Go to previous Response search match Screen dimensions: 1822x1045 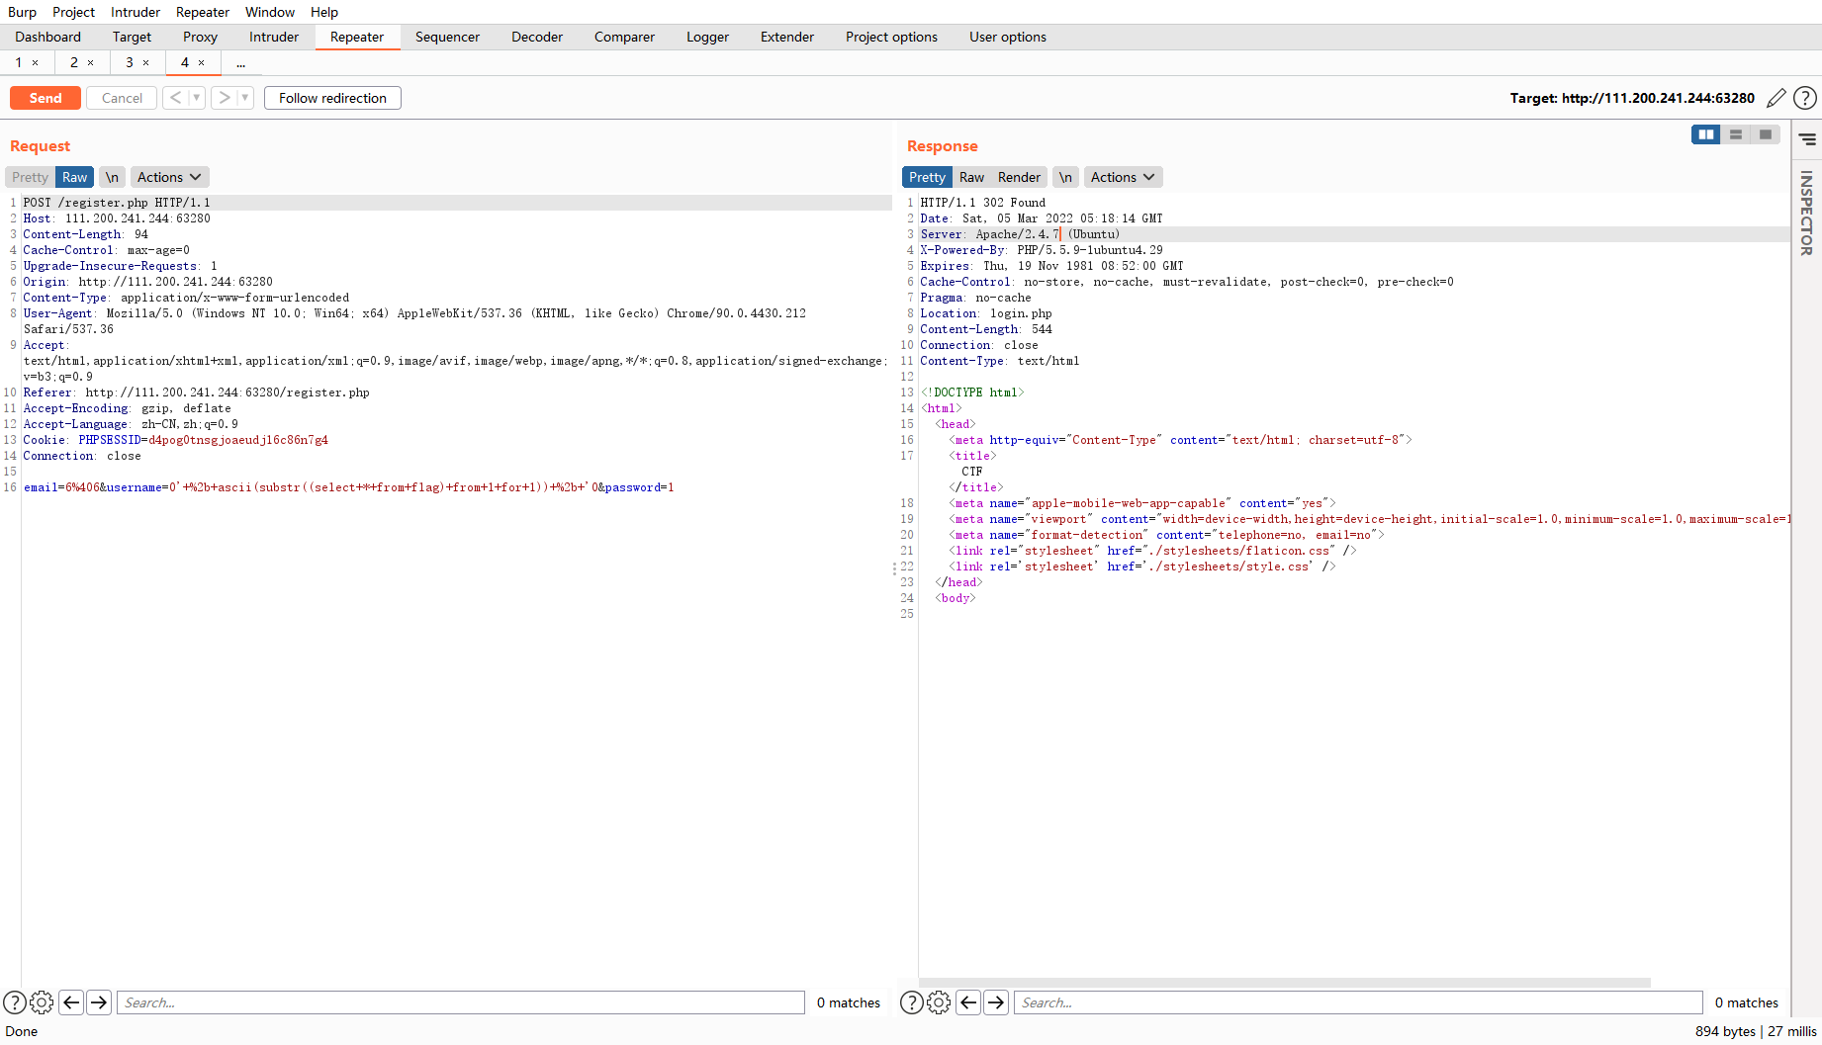pos(968,1002)
